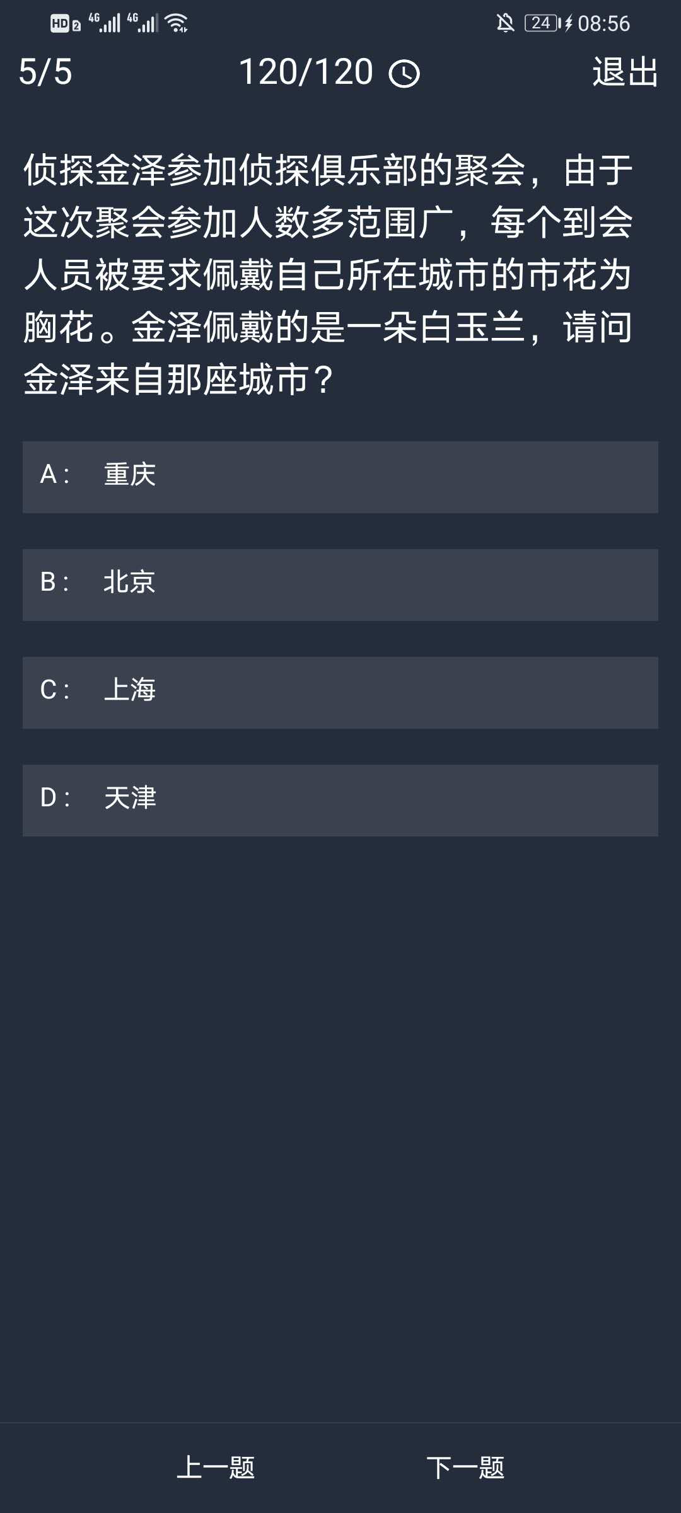Tap the 08:56 time in status bar
The height and width of the screenshot is (1513, 681).
click(x=603, y=23)
